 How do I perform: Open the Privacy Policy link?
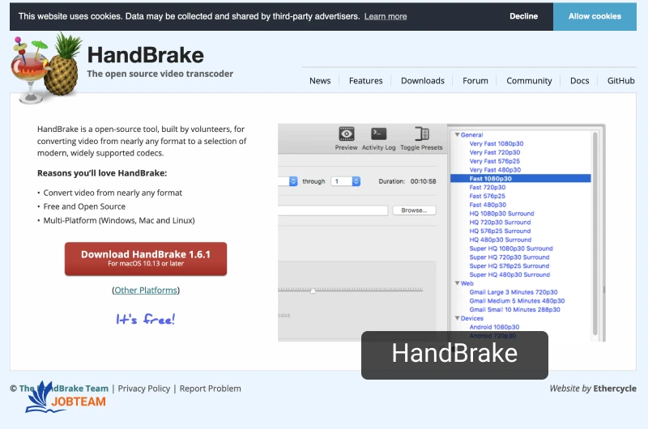144,389
